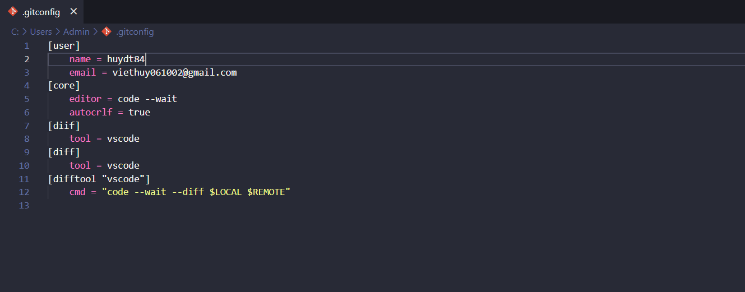Click the value huydt84 on the name line
The width and height of the screenshot is (745, 292).
(126, 59)
